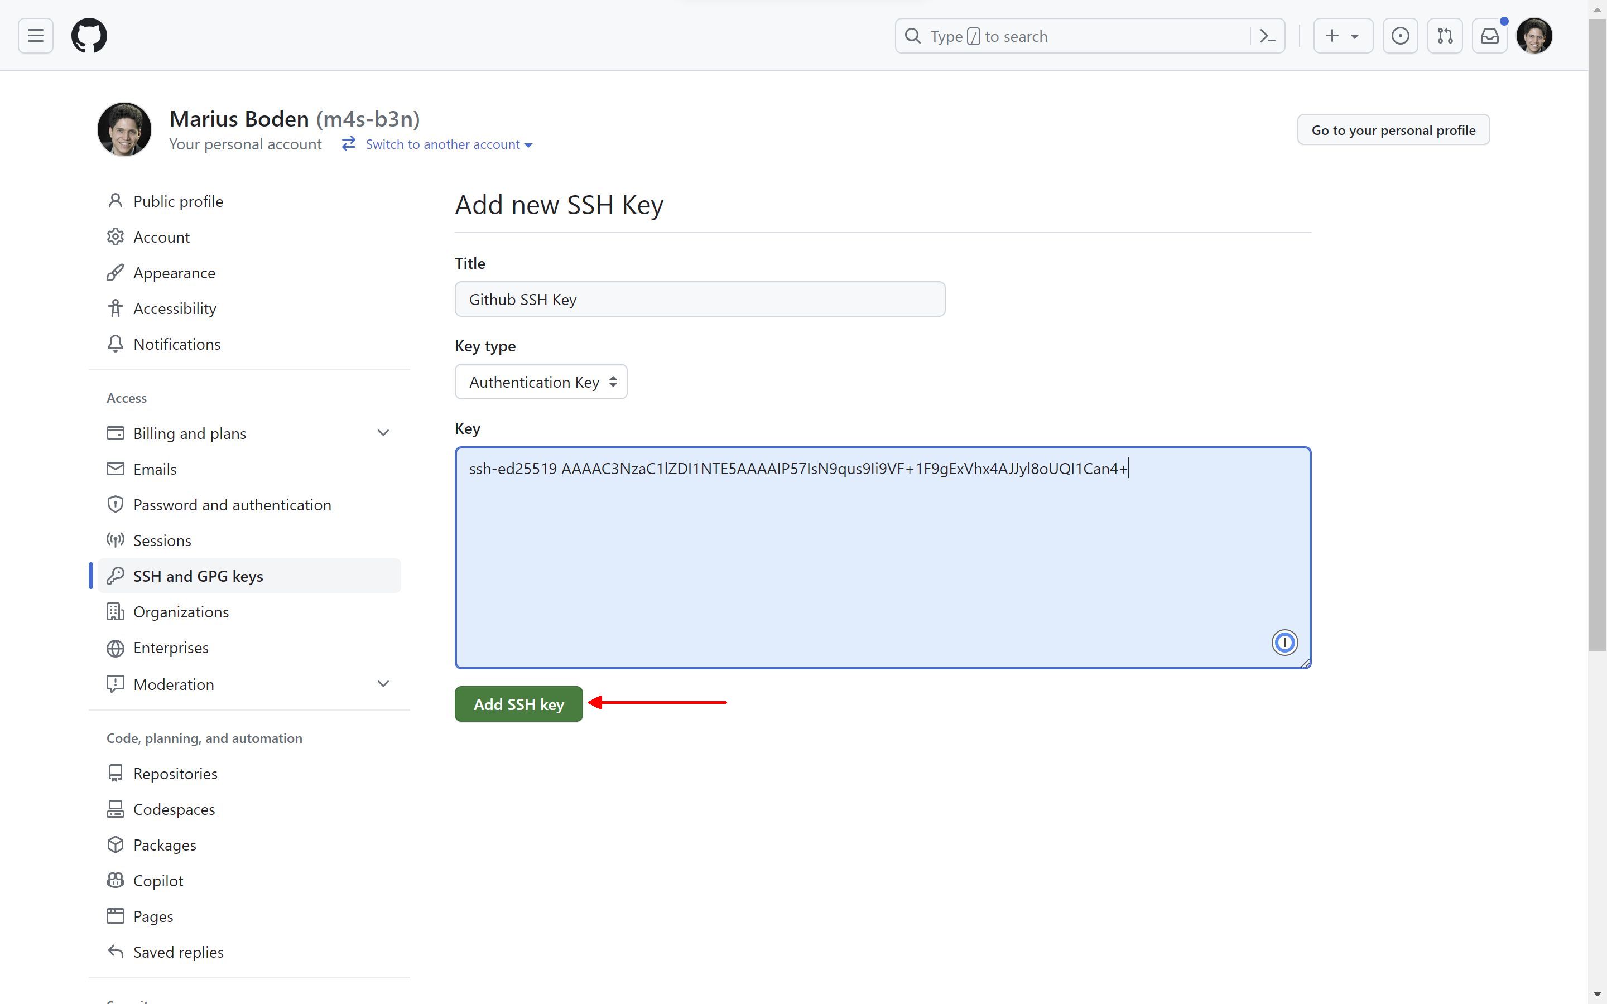Open the command palette icon

click(1267, 36)
